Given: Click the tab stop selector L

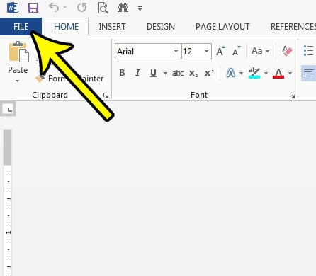Looking at the screenshot, I should [9, 110].
